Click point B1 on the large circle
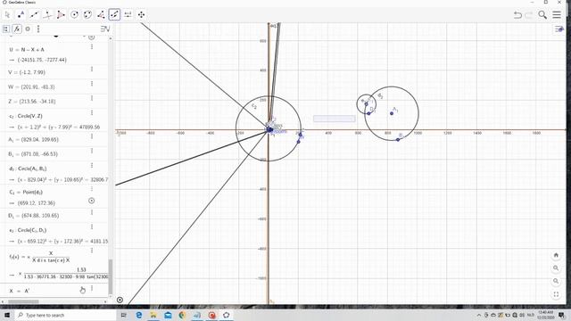This screenshot has width=571, height=321. (x=398, y=139)
